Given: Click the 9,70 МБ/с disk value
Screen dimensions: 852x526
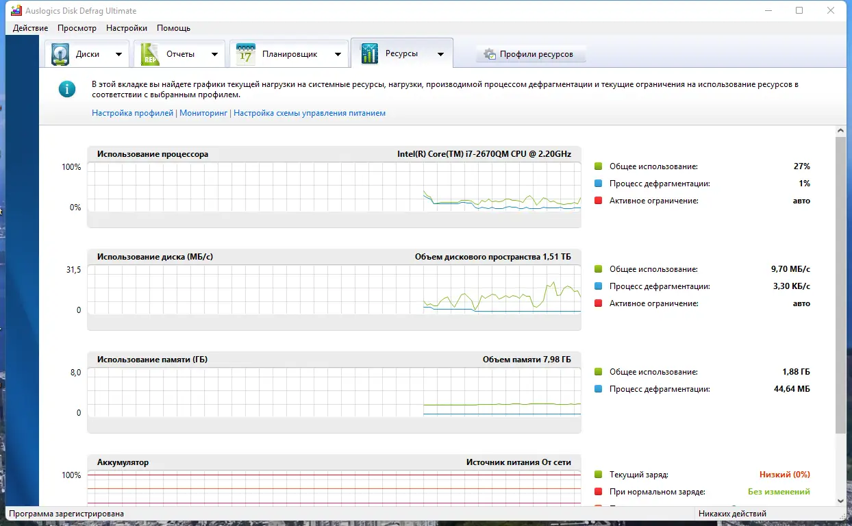Looking at the screenshot, I should point(790,269).
